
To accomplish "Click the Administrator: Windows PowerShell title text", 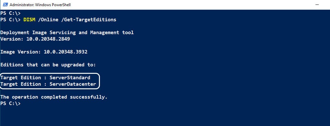I will click(40, 5).
